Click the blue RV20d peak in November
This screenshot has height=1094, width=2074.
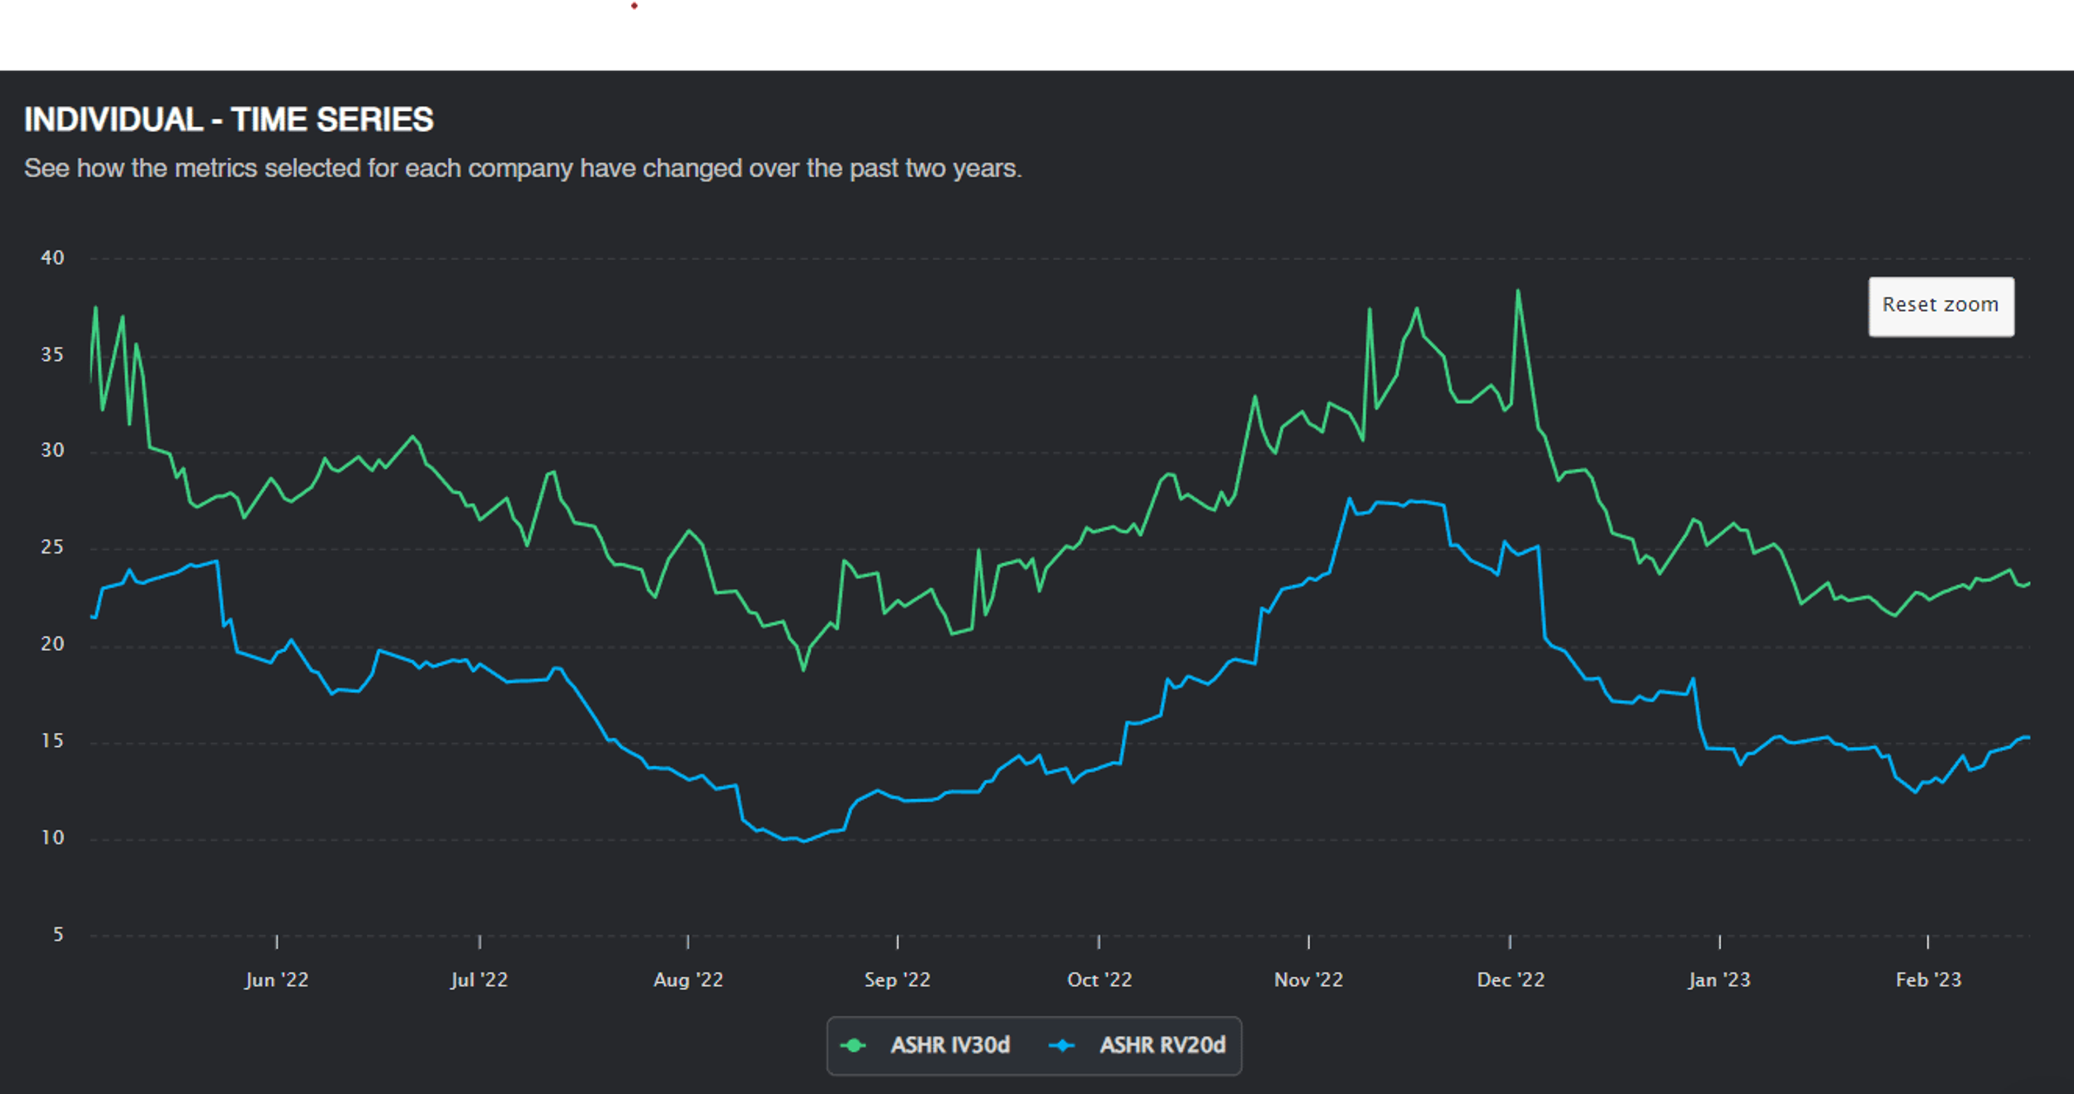(x=1349, y=499)
